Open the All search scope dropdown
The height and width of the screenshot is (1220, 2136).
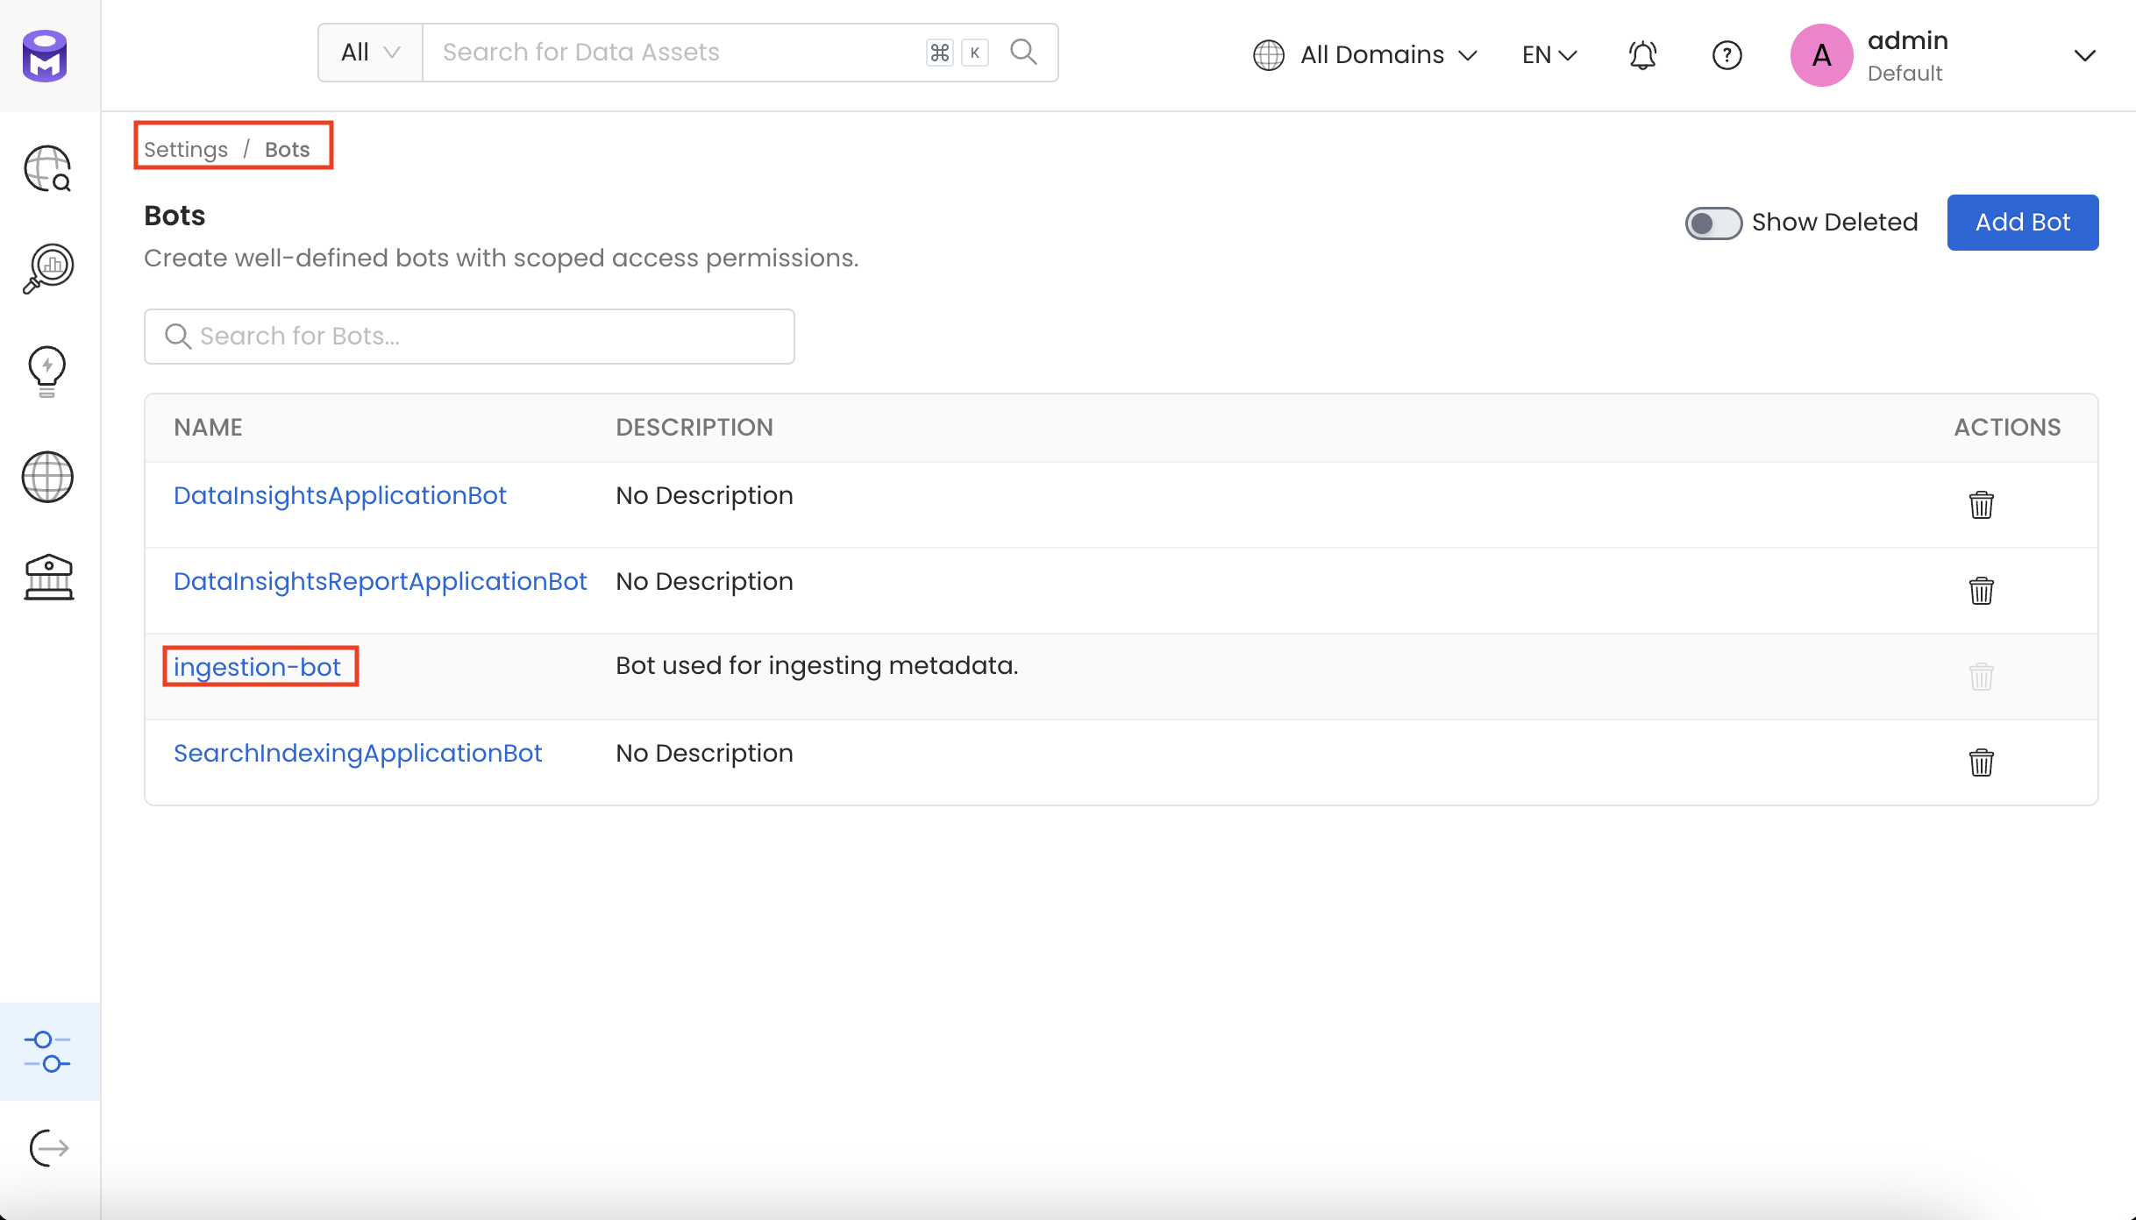pos(368,52)
